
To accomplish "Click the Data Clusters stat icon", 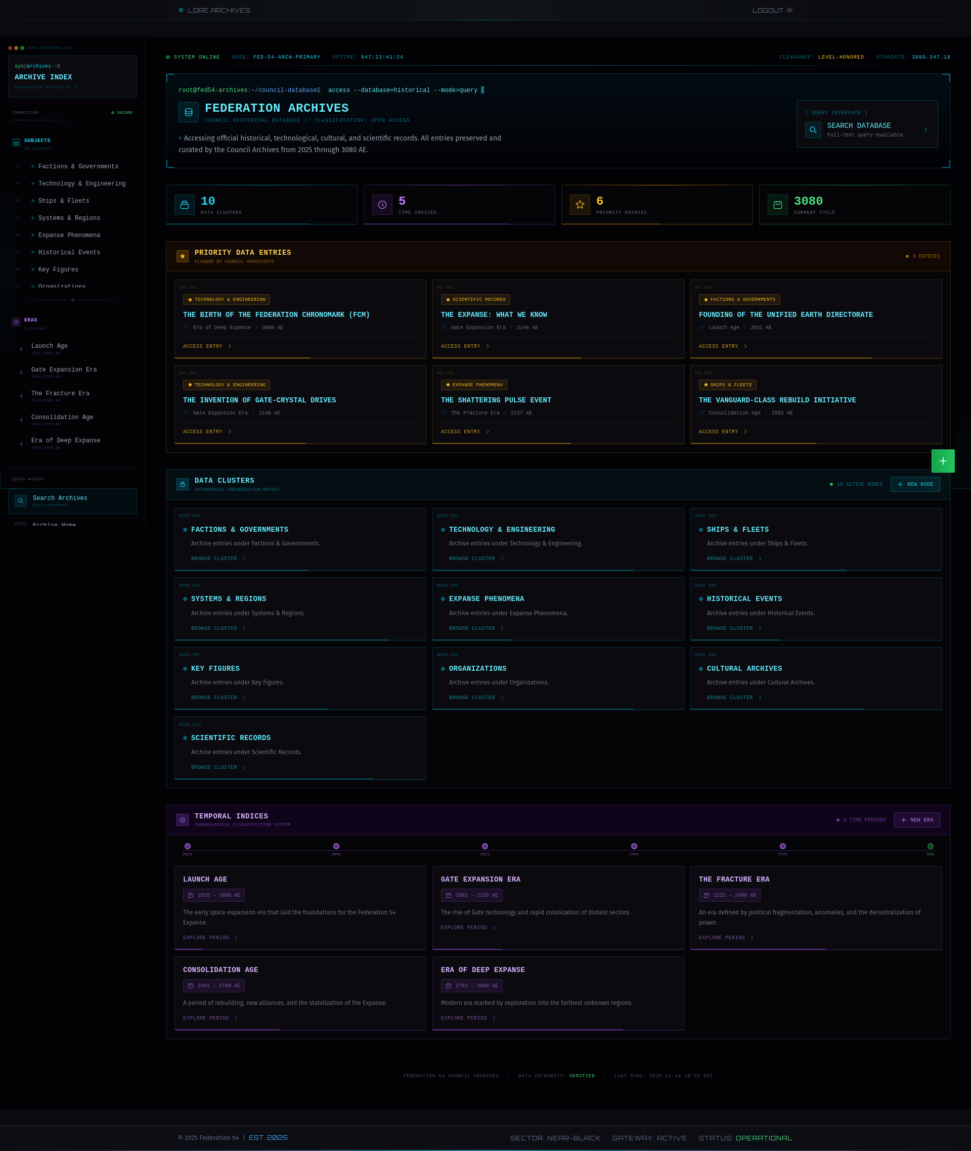I will (185, 205).
